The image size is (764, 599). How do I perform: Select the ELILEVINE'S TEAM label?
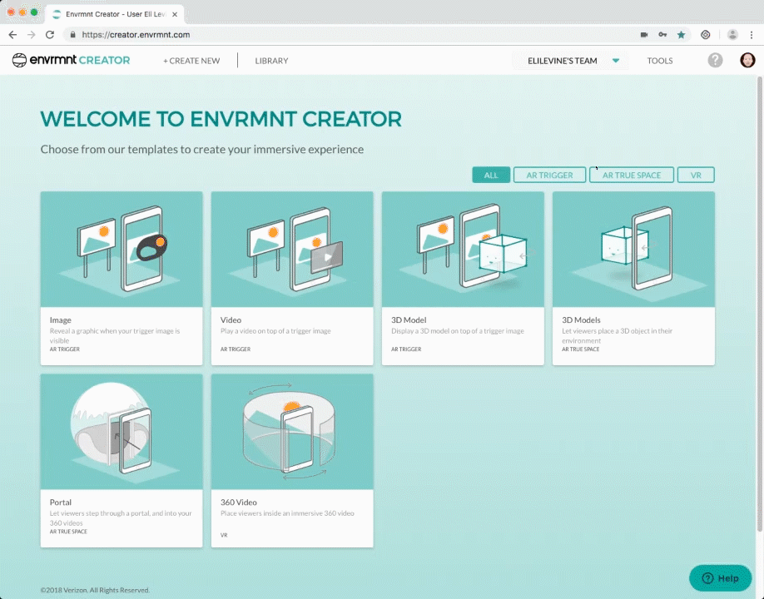point(563,61)
